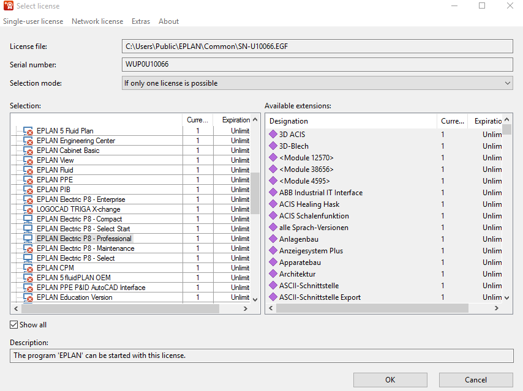Viewport: 523px width, 391px height.
Task: Select the alle Sprach-Versionen extension
Action: coord(314,228)
